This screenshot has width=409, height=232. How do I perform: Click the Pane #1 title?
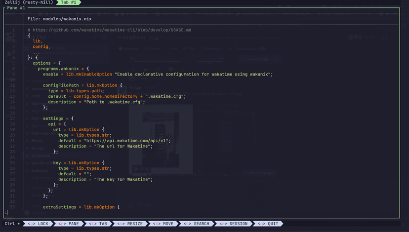(x=16, y=8)
